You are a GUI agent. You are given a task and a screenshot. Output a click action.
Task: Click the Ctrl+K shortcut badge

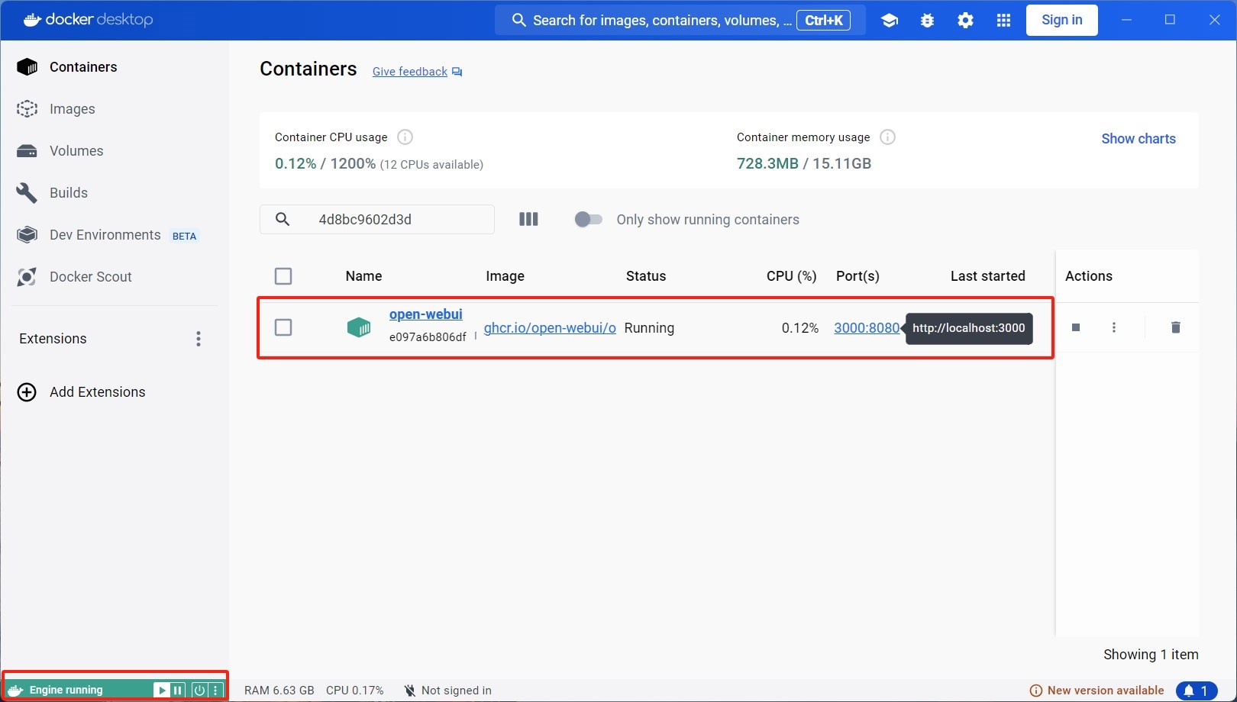click(823, 21)
